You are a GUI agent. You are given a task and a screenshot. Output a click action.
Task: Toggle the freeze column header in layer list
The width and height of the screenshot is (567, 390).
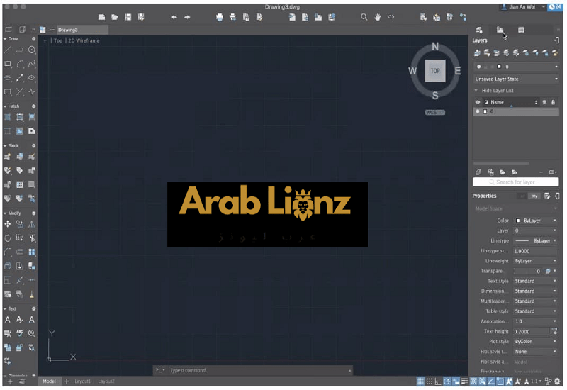click(544, 102)
